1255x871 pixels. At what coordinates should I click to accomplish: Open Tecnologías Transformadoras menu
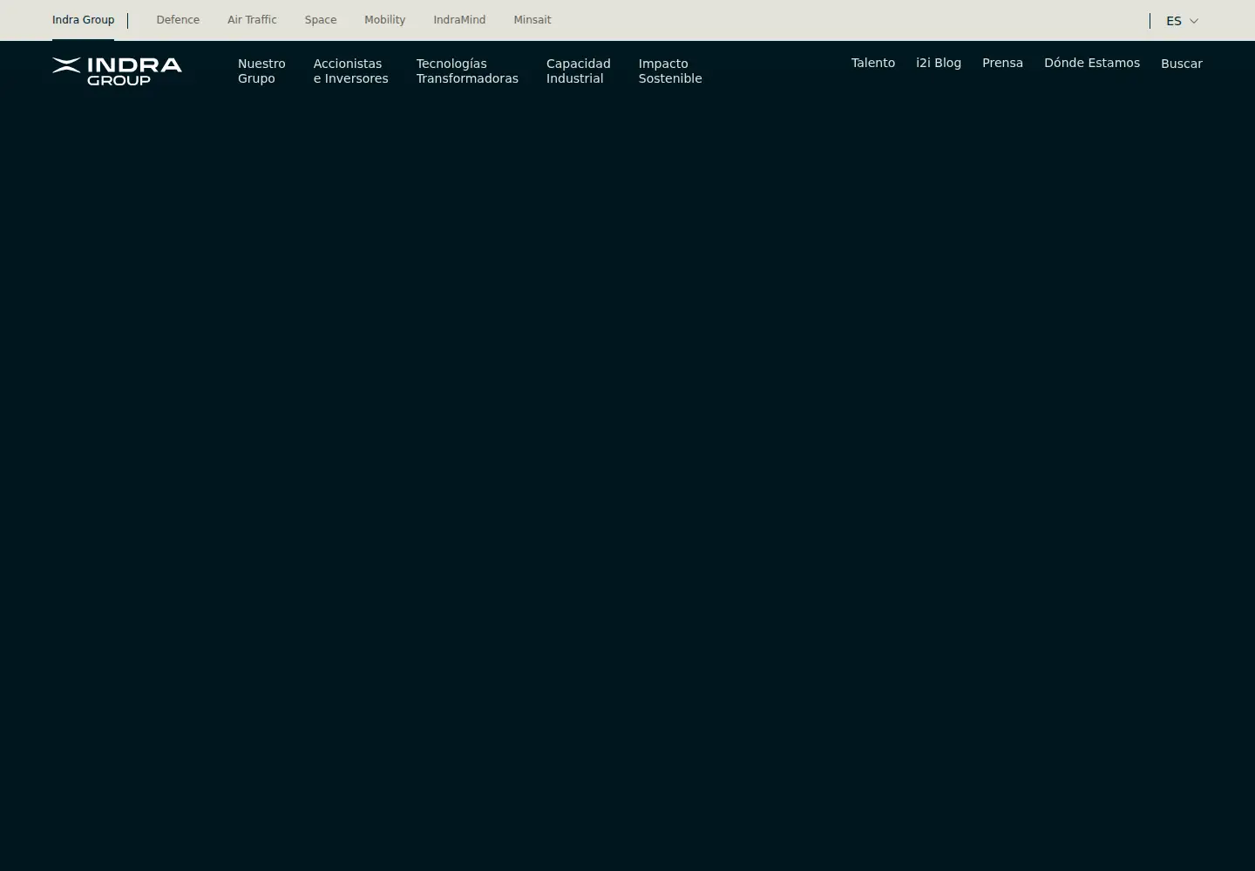pyautogui.click(x=467, y=71)
